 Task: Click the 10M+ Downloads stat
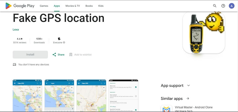[39, 41]
